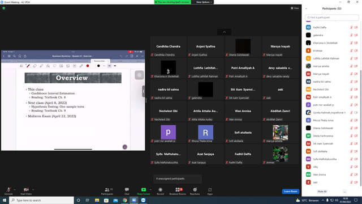Screen dimensions: 362x204
Task: Open the Windows Start menu
Action: click(x=5, y=200)
